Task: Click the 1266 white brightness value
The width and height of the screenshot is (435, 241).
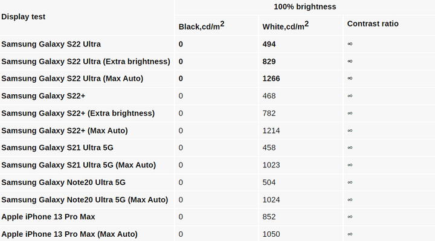Action: tap(271, 79)
